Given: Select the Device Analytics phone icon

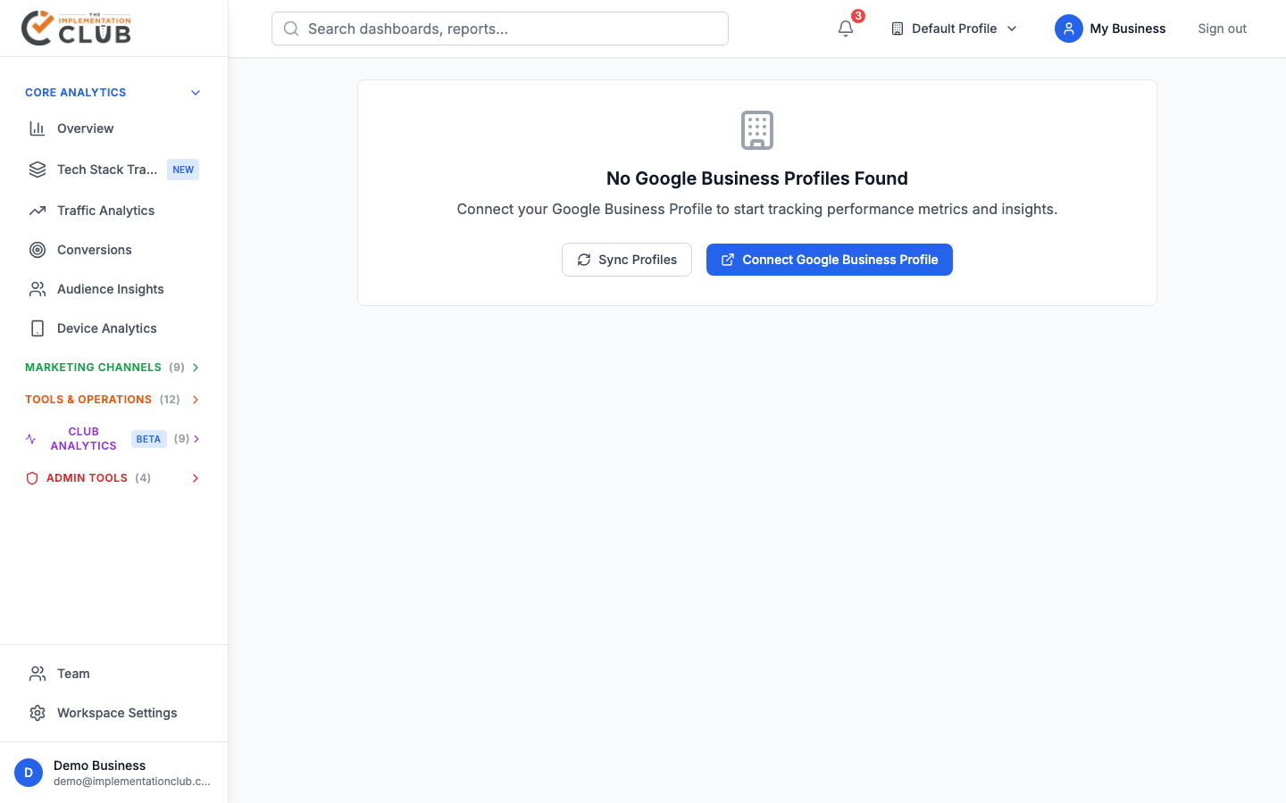Looking at the screenshot, I should 37,327.
